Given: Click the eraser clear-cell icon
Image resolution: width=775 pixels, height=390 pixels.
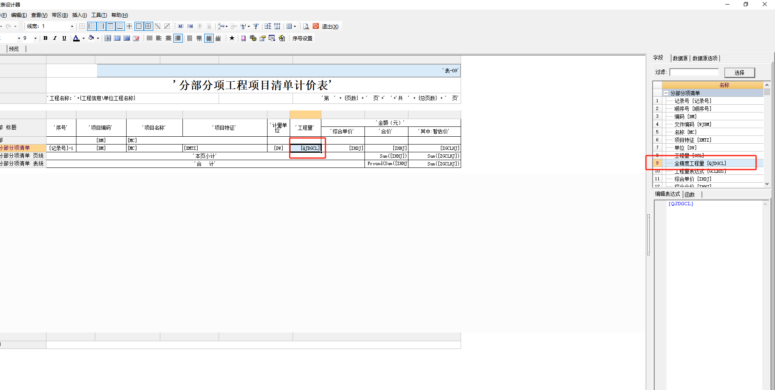Looking at the screenshot, I should pyautogui.click(x=136, y=38).
